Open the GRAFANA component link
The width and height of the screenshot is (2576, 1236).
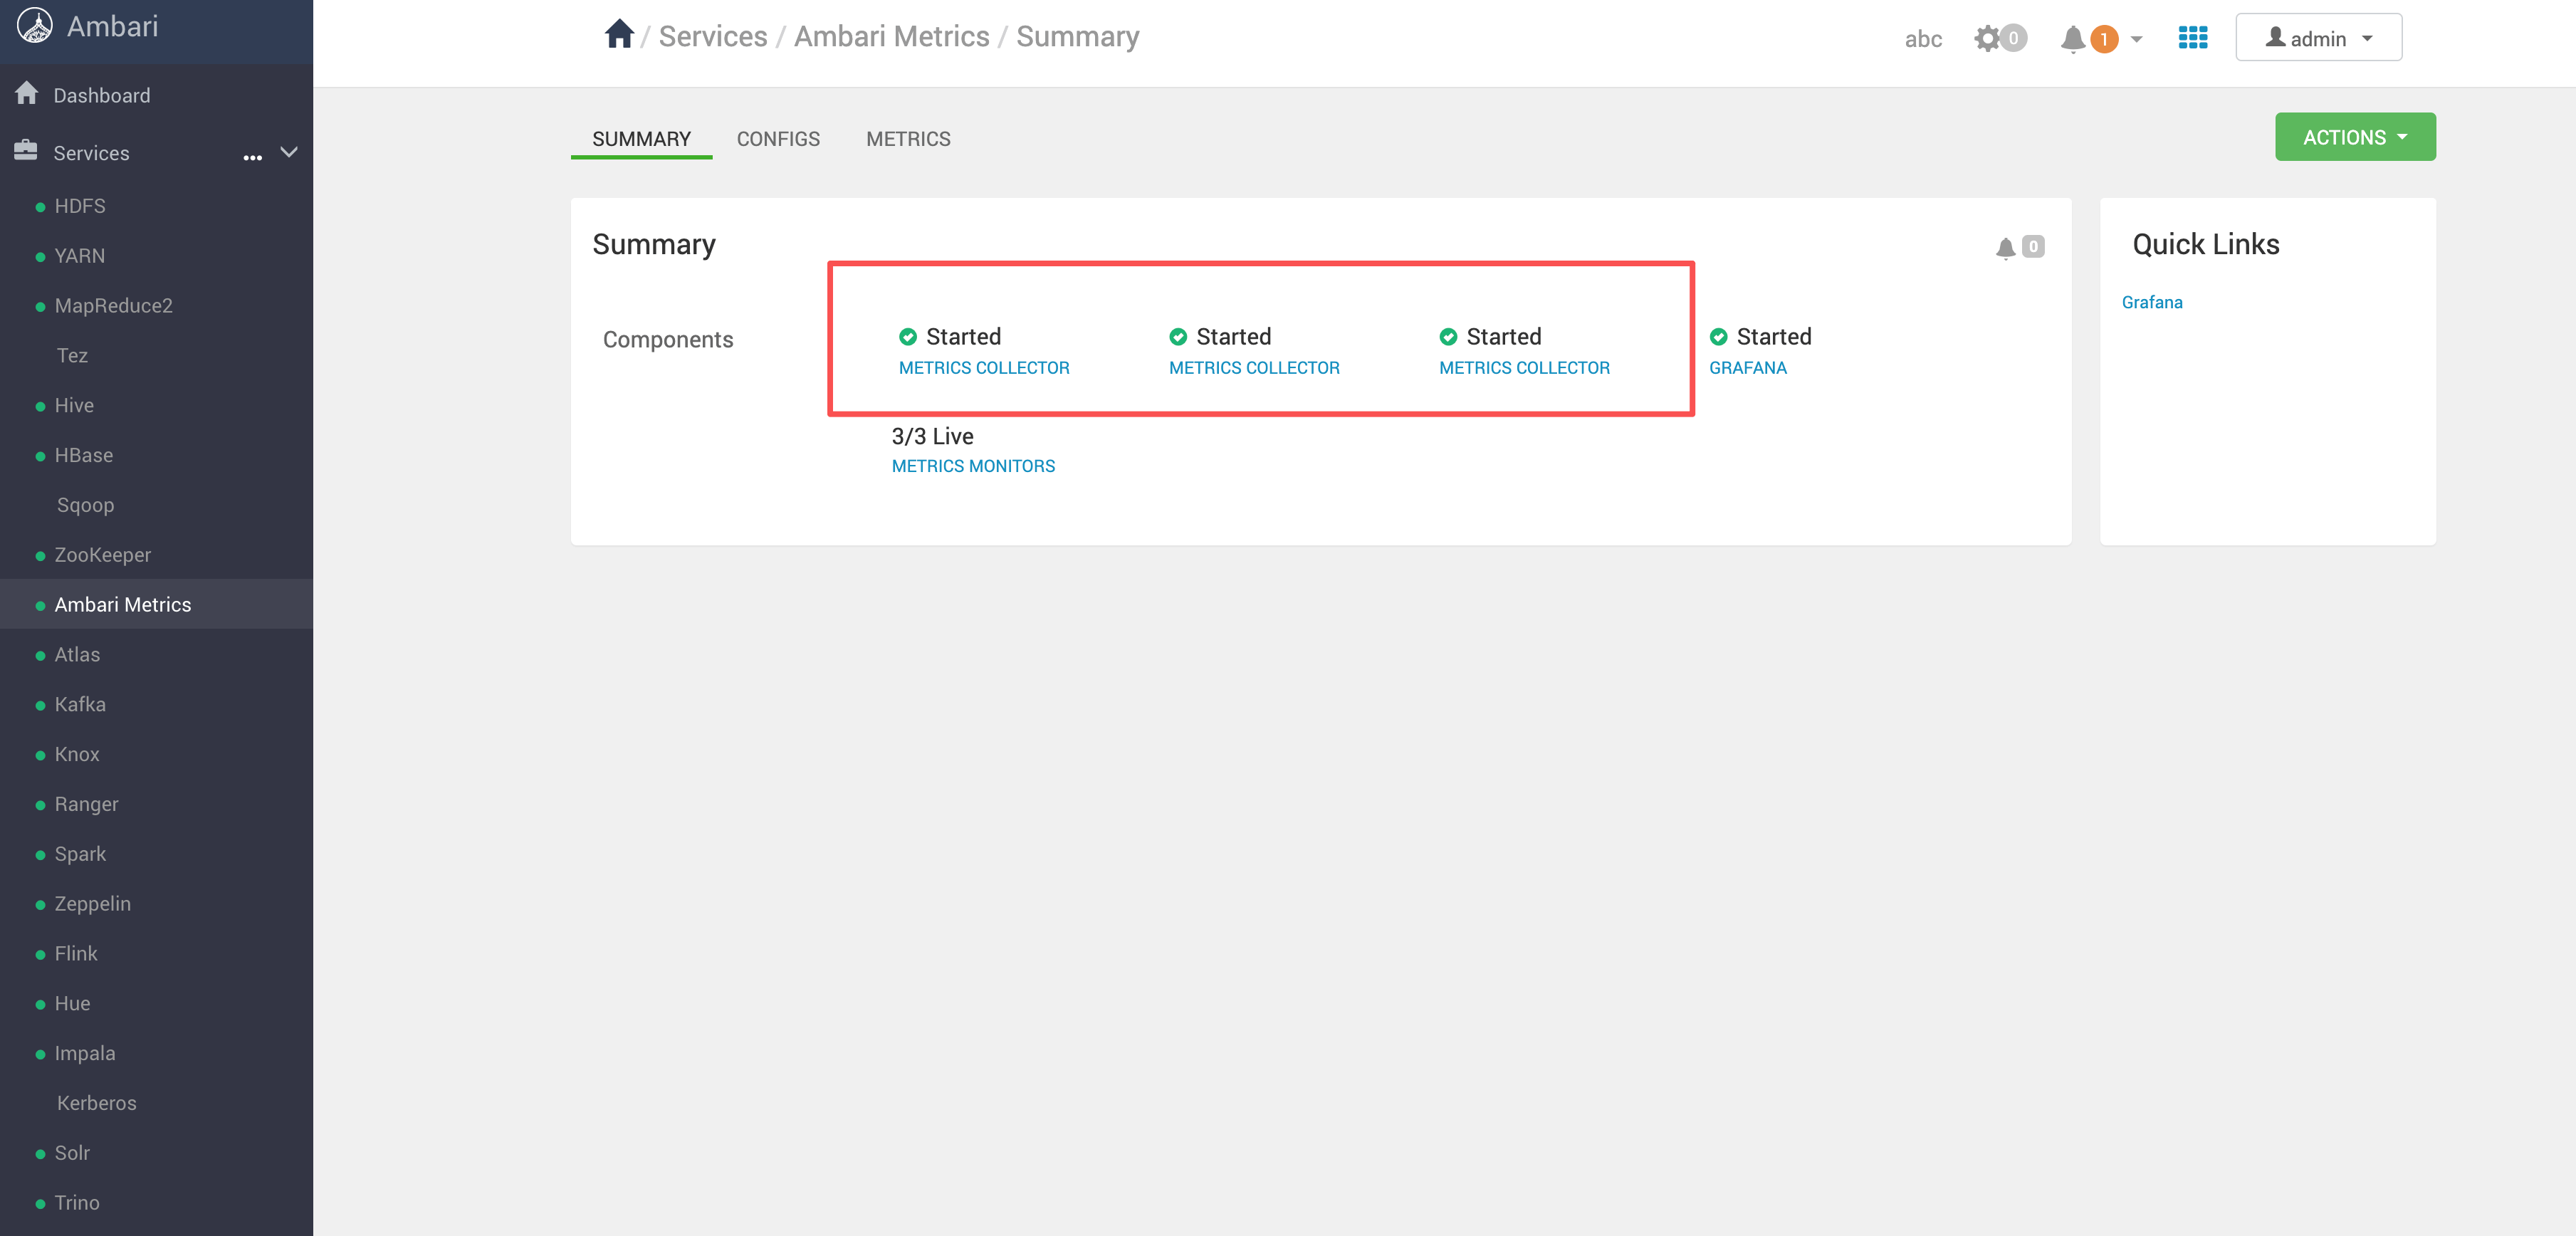click(x=1747, y=368)
